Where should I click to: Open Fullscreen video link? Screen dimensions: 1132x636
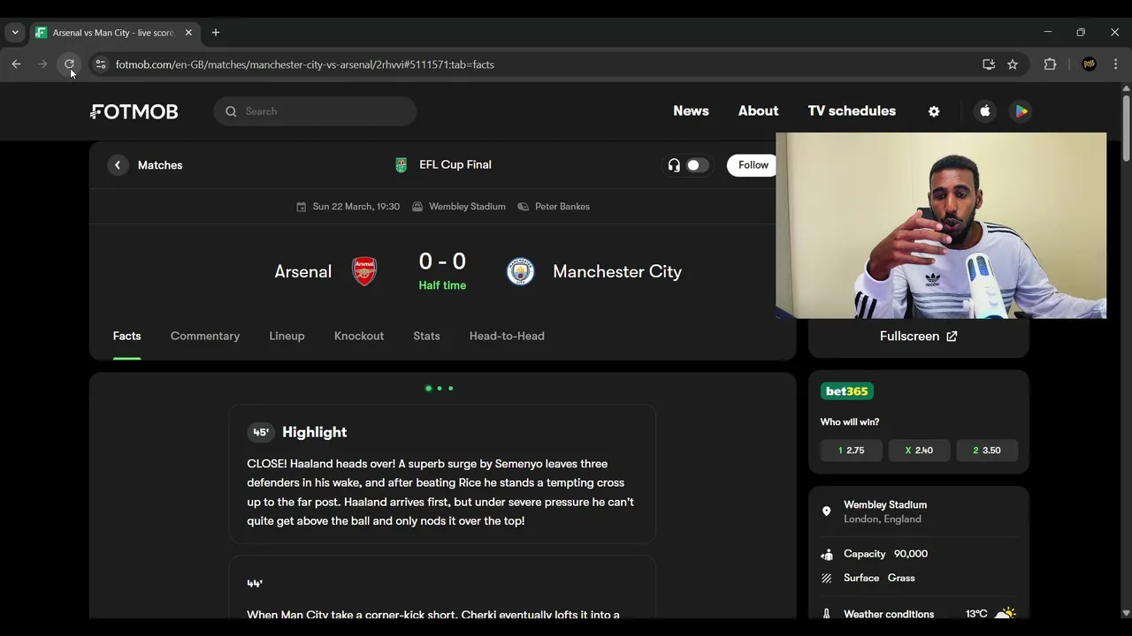(918, 337)
